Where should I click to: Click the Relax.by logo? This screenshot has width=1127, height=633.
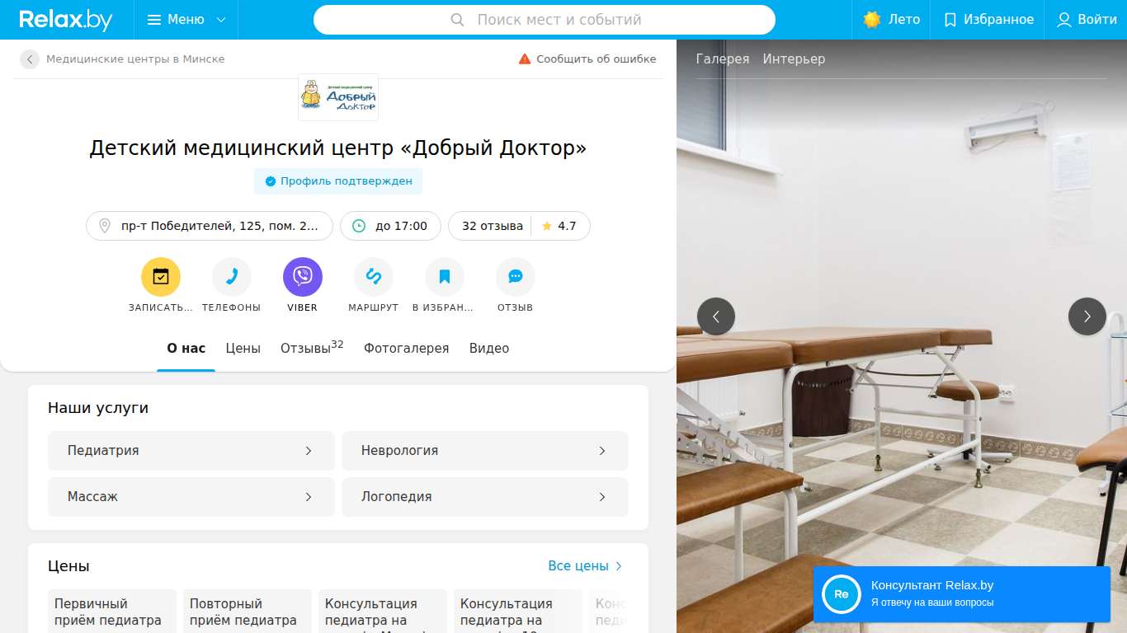[66, 20]
